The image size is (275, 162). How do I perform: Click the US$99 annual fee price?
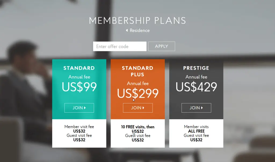click(x=79, y=87)
